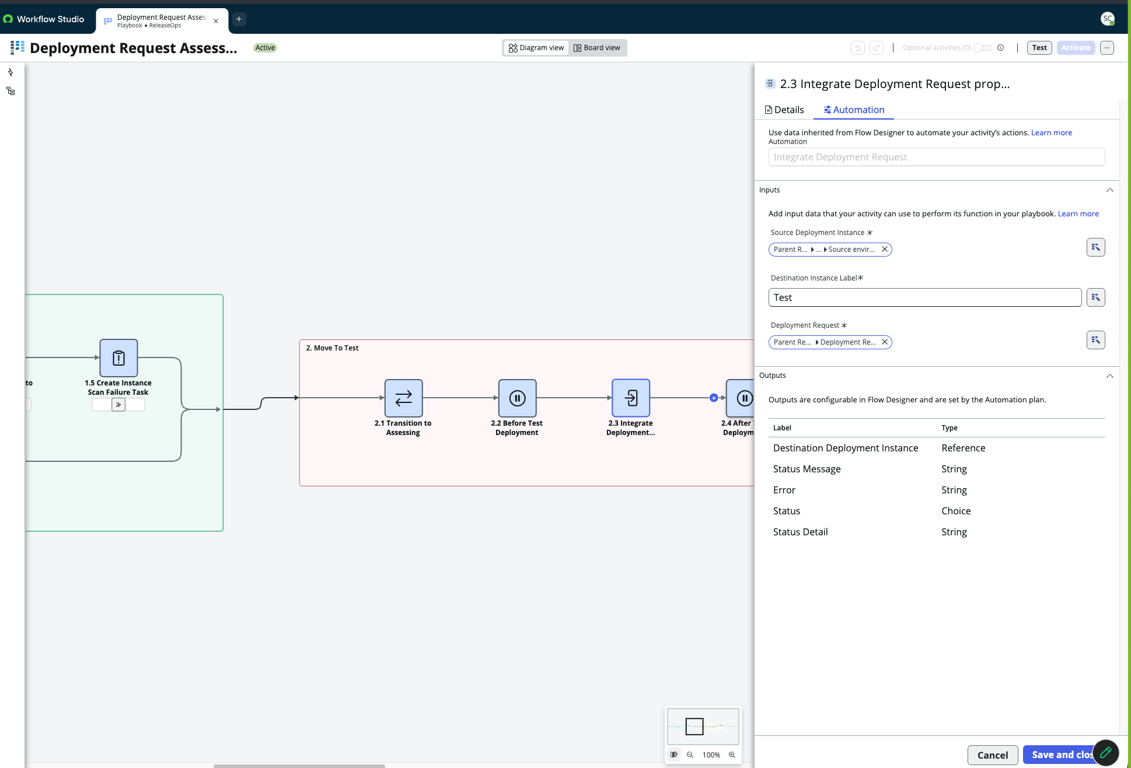
Task: Click the undo arrow button
Action: (857, 48)
